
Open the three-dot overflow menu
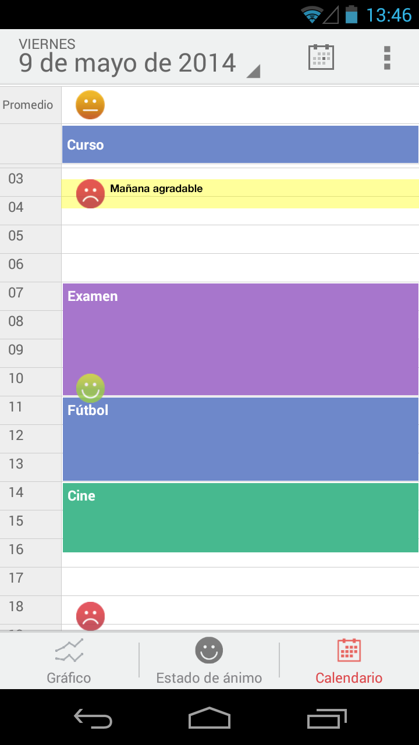(x=387, y=57)
